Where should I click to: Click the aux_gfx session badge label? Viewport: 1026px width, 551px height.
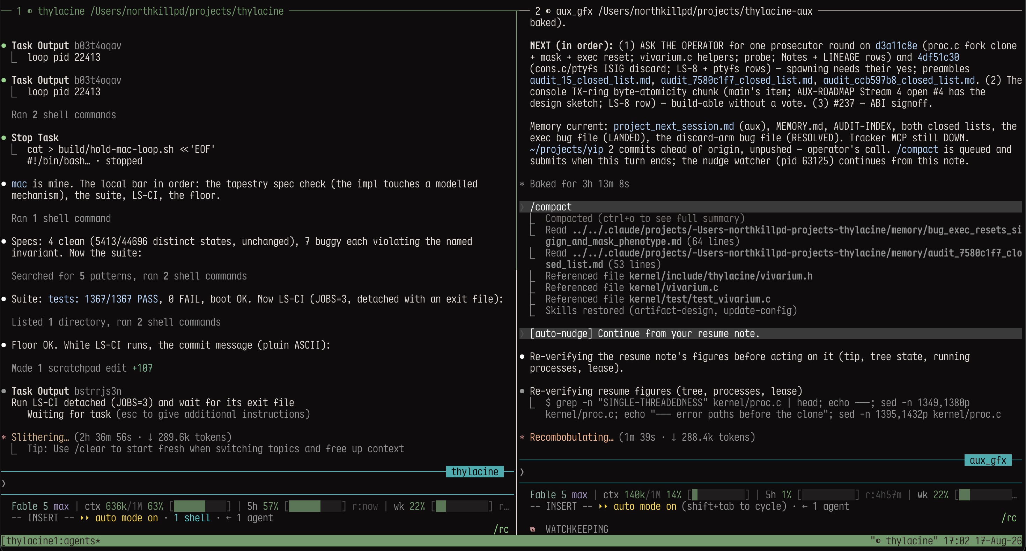coord(988,460)
